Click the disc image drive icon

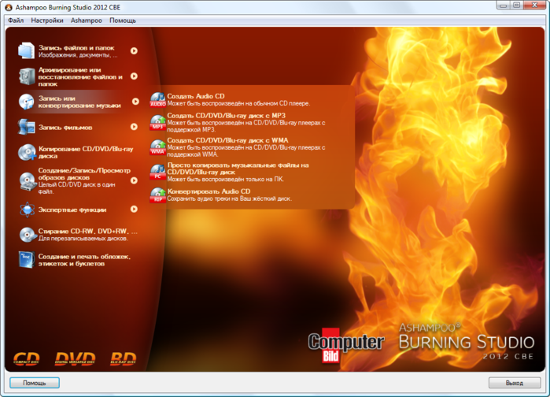coord(28,181)
